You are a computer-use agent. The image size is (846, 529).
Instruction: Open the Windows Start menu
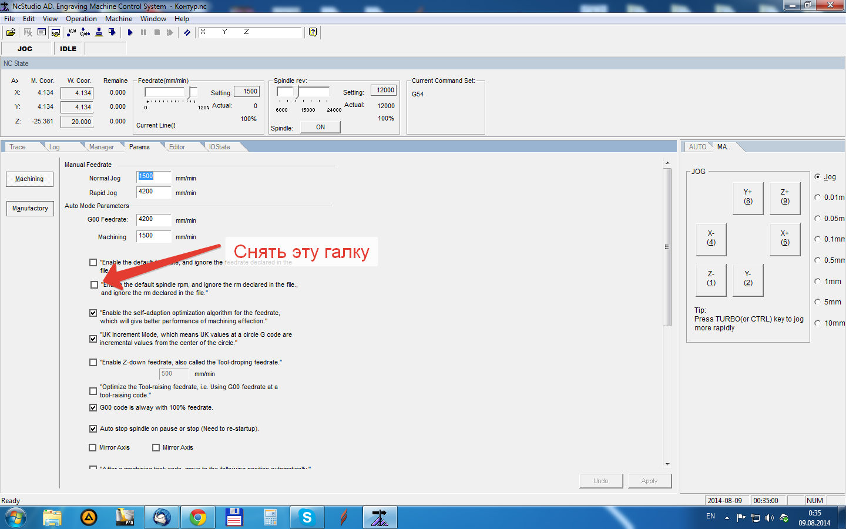[16, 518]
